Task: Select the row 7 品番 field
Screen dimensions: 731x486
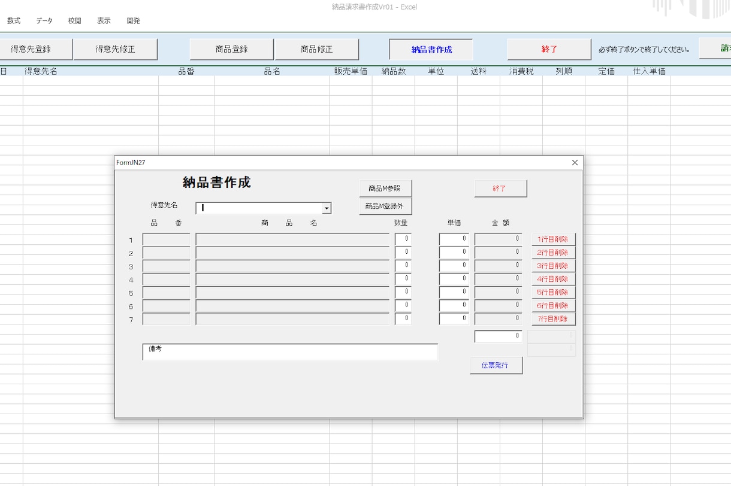Action: point(167,319)
